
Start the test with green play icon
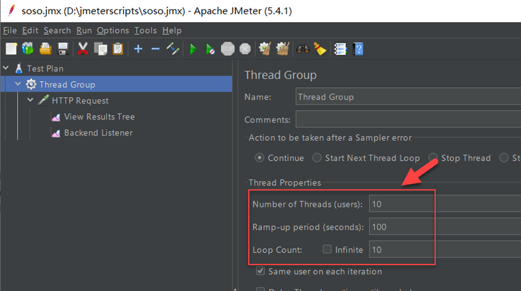[193, 49]
